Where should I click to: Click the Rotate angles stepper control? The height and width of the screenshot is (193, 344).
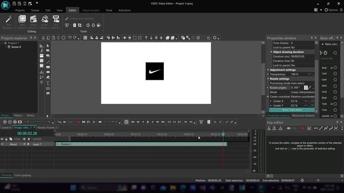[x=306, y=88]
